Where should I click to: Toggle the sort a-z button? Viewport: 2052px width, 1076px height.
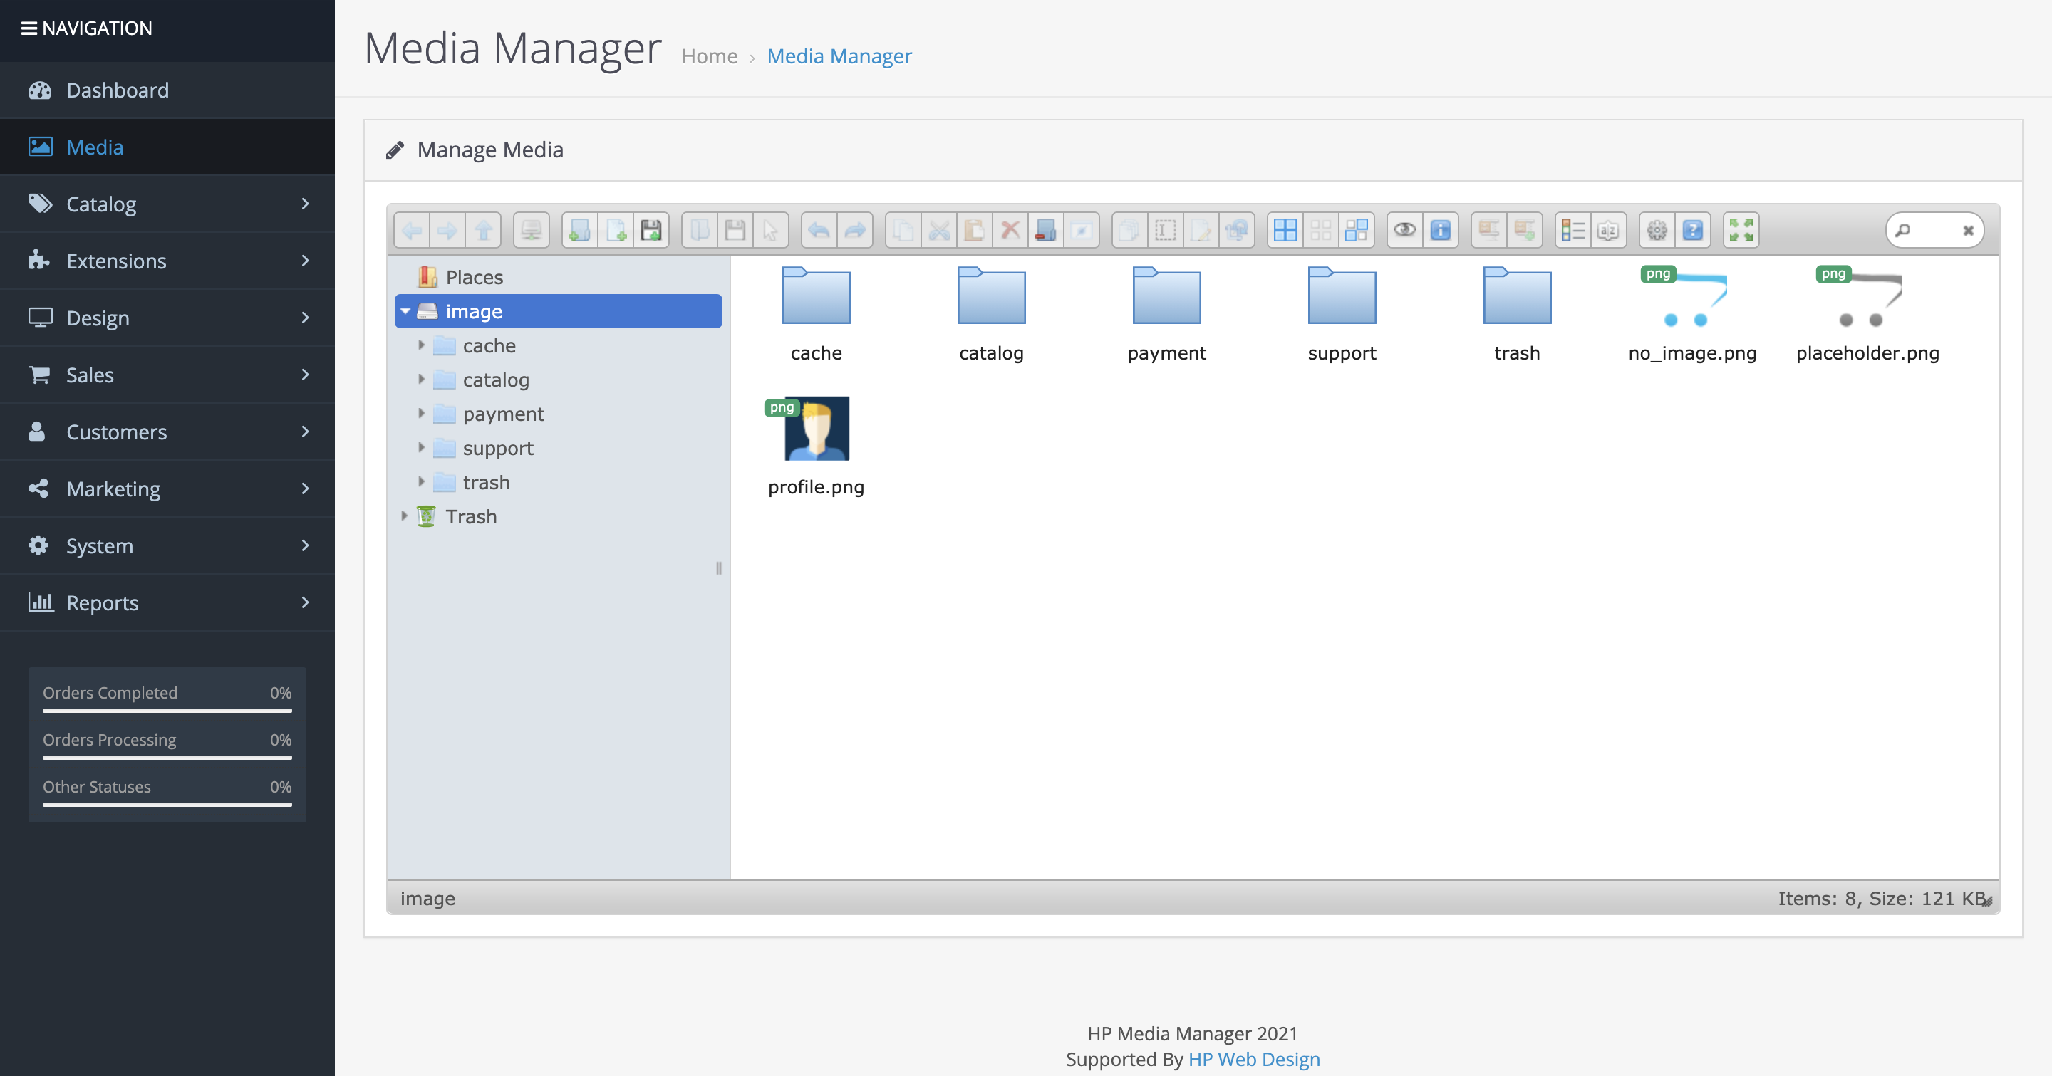1608,231
